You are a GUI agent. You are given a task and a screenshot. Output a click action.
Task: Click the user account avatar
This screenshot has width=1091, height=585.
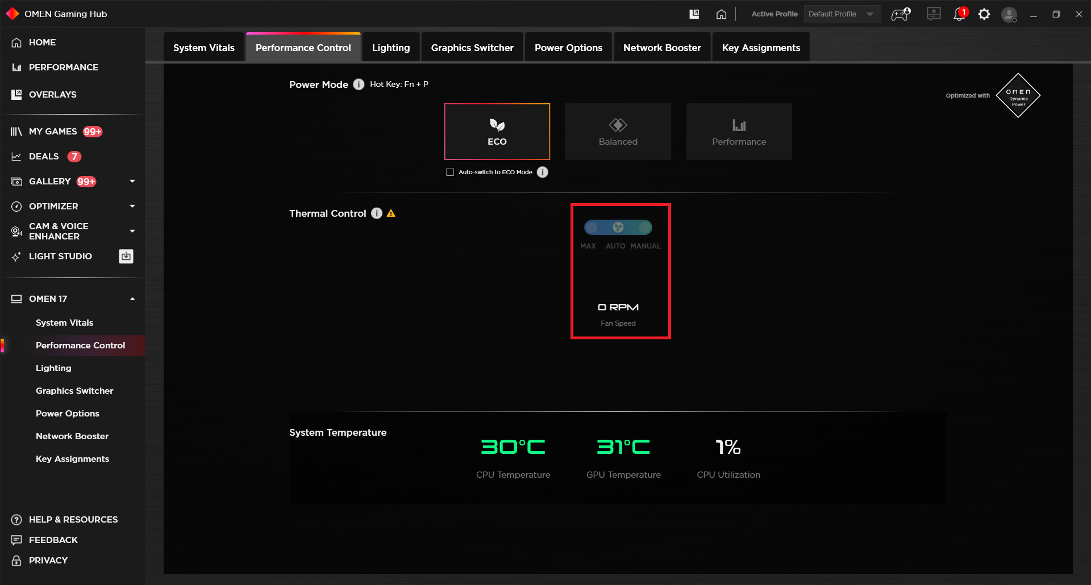[x=1009, y=14]
